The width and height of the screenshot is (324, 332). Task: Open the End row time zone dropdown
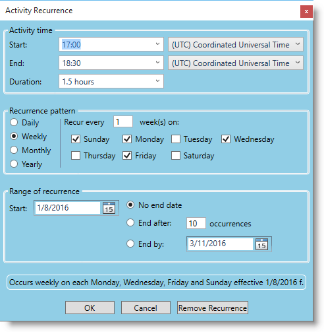(236, 63)
